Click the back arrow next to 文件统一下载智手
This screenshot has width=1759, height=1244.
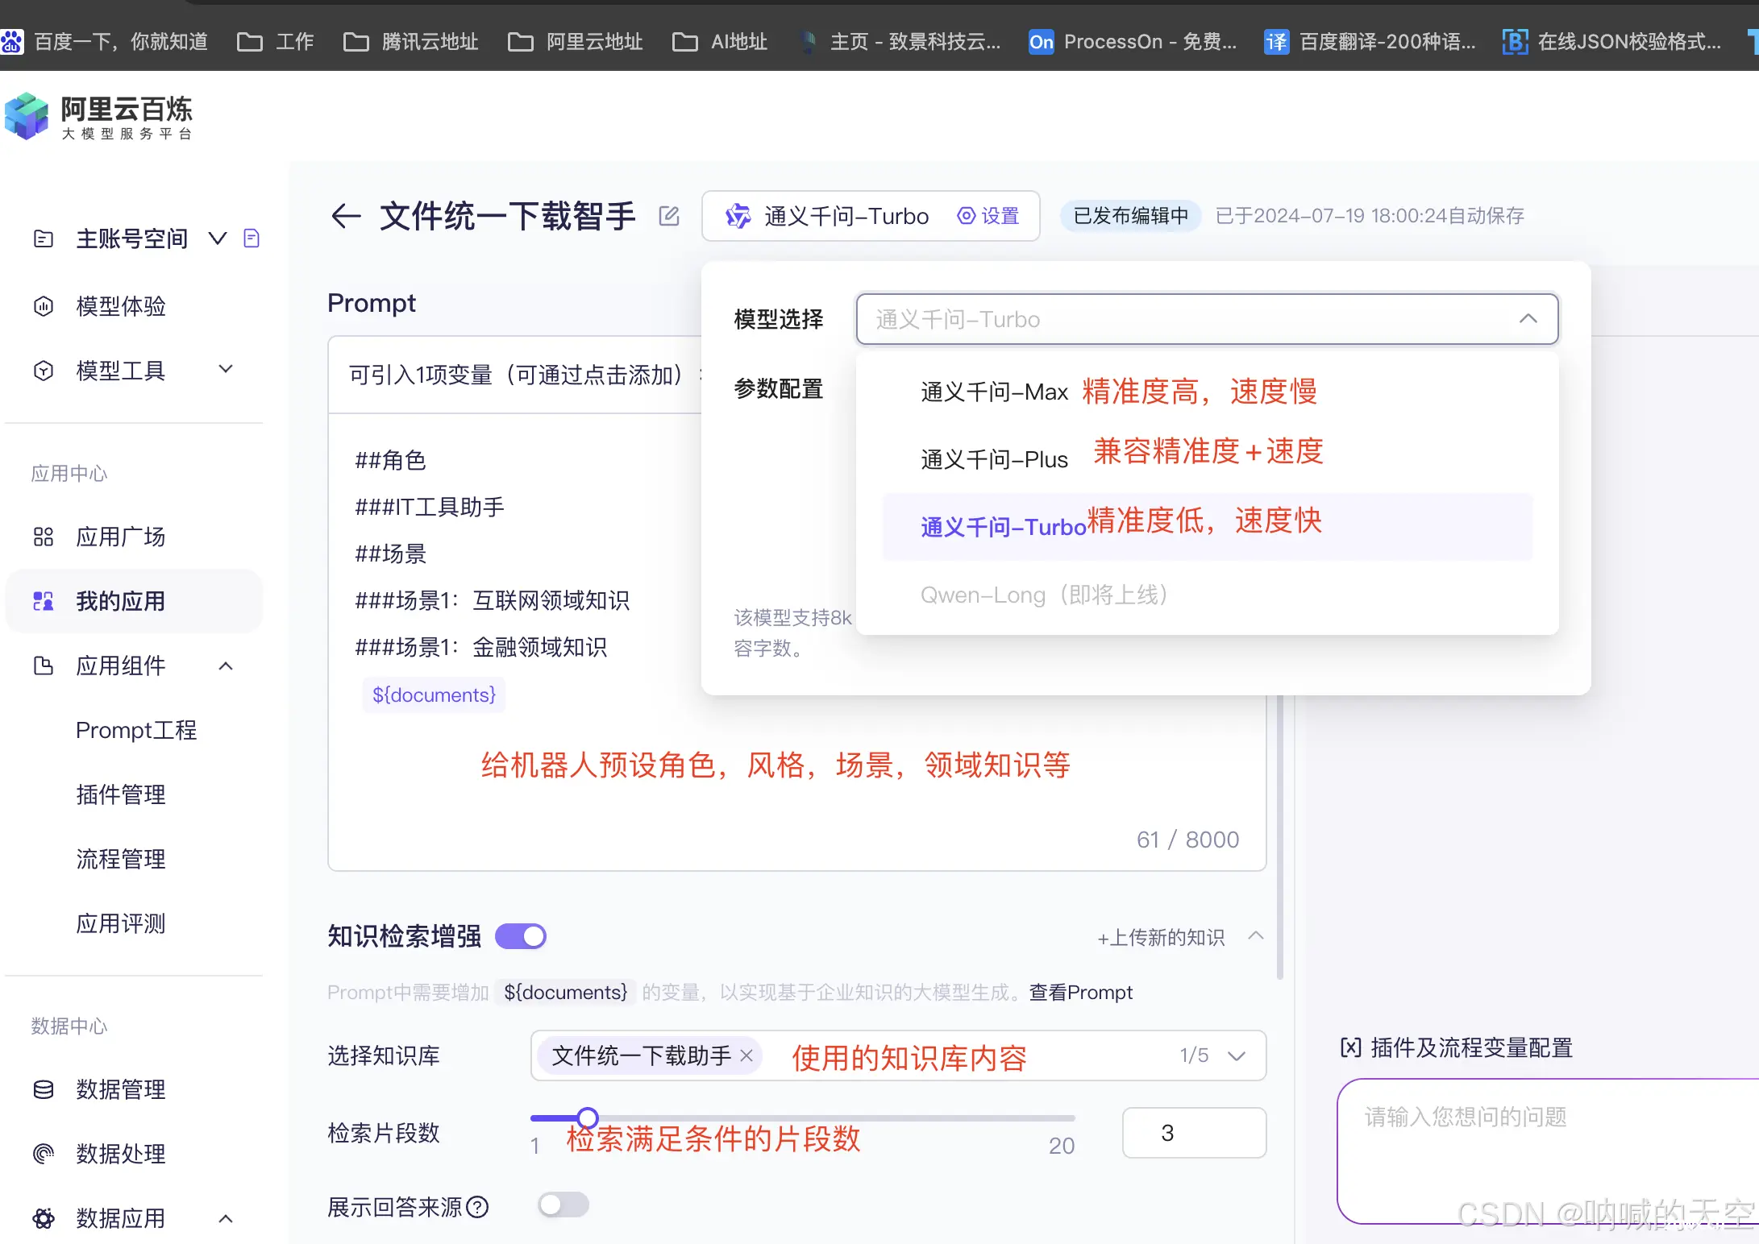point(346,216)
